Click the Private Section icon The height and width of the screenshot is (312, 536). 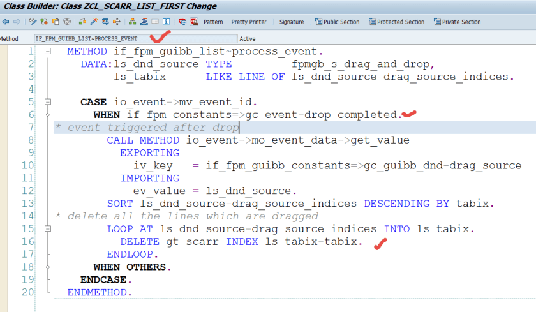(x=437, y=22)
